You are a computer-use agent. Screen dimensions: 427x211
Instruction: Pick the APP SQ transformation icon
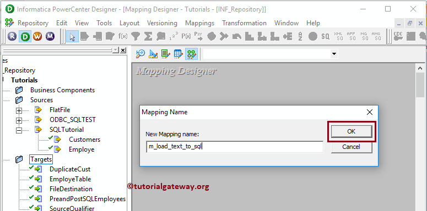point(352,36)
